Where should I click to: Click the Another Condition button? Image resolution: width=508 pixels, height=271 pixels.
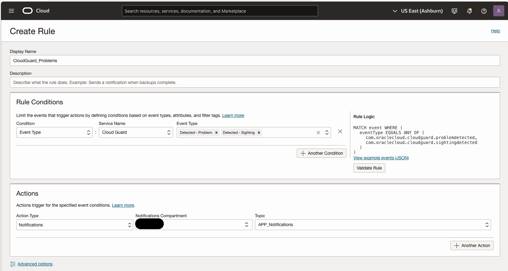321,153
